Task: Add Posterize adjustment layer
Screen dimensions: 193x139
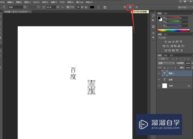Action: (169, 50)
